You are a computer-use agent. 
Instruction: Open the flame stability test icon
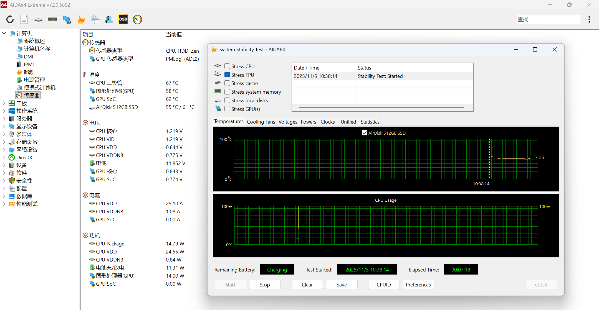pos(81,19)
